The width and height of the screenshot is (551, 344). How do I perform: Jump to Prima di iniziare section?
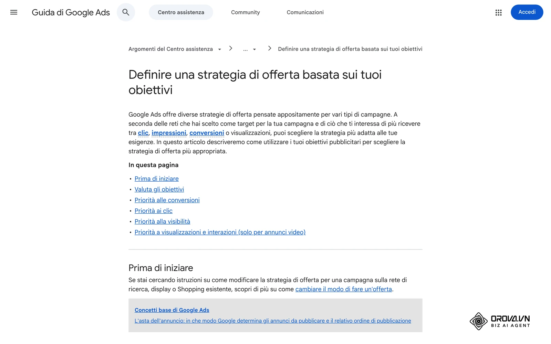pyautogui.click(x=157, y=179)
